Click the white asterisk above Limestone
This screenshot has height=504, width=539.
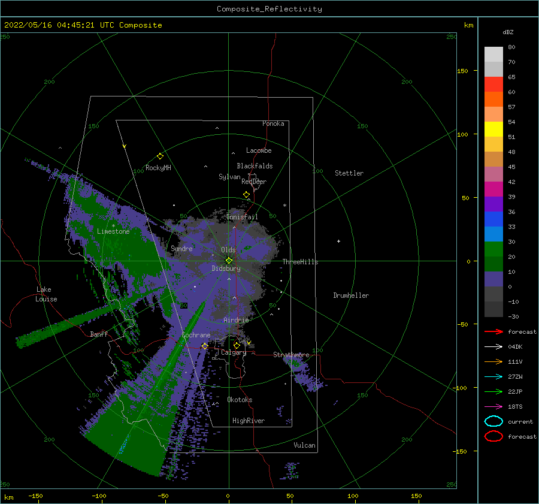tap(113, 226)
